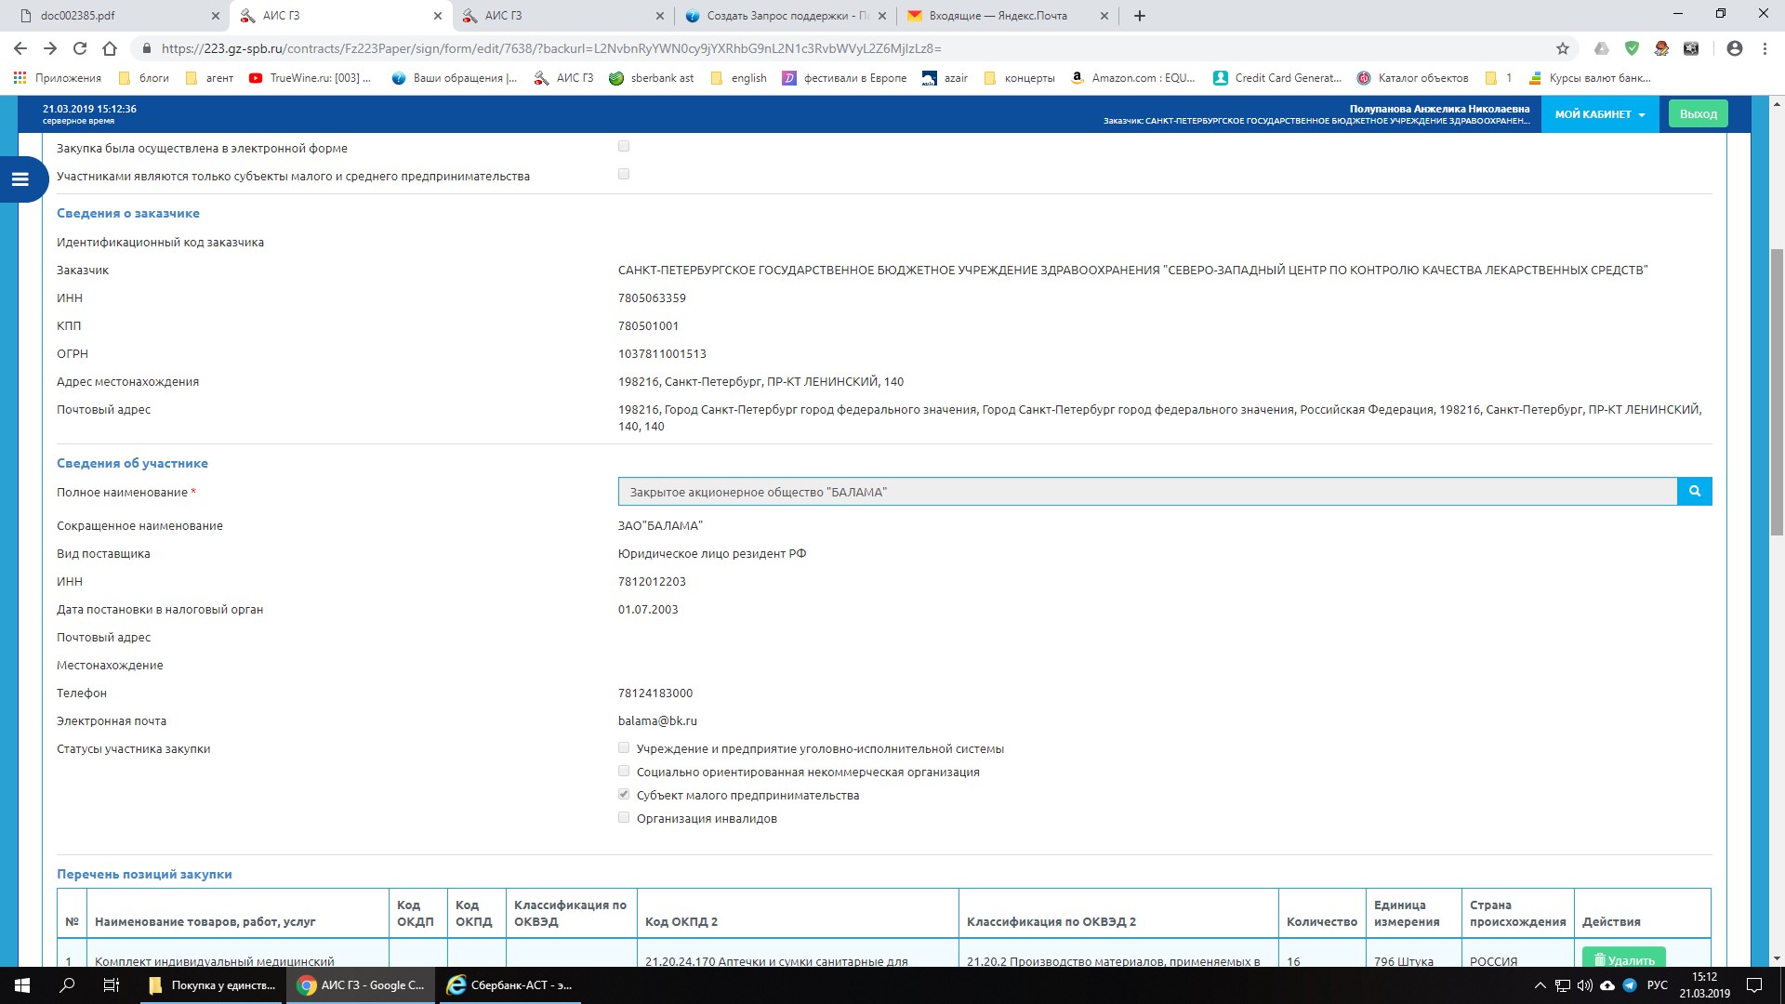This screenshot has width=1785, height=1004.
Task: Open Windows taskbar search
Action: coord(67,985)
